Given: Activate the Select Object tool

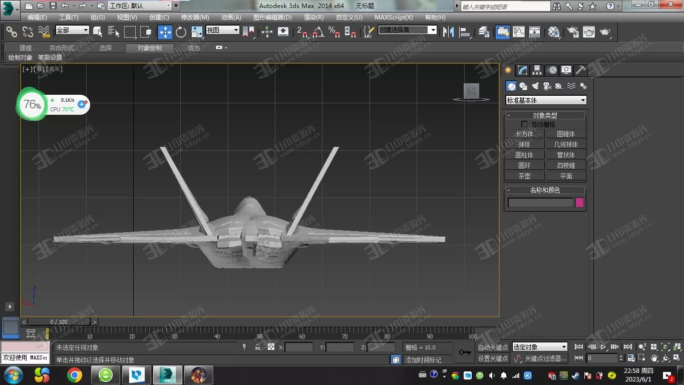Looking at the screenshot, I should (x=98, y=32).
